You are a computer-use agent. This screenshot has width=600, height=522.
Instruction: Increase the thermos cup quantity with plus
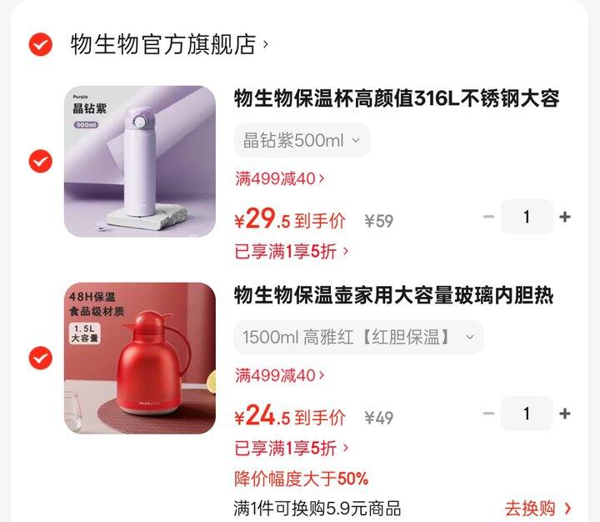(x=565, y=217)
